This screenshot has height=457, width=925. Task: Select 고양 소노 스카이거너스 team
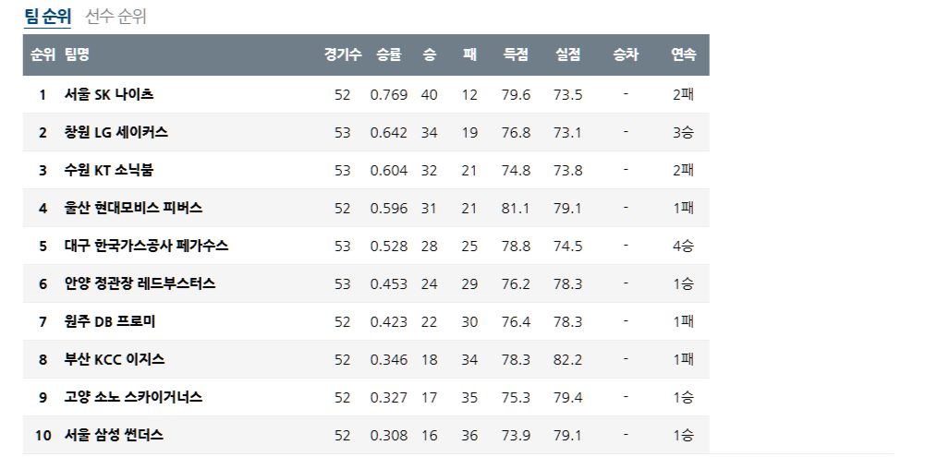[x=133, y=397]
